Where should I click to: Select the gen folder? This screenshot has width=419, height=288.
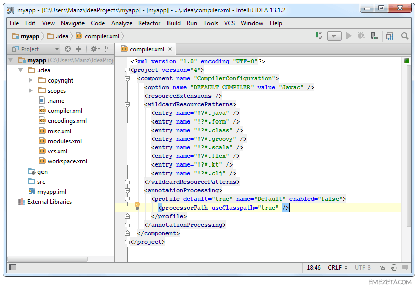click(x=38, y=172)
